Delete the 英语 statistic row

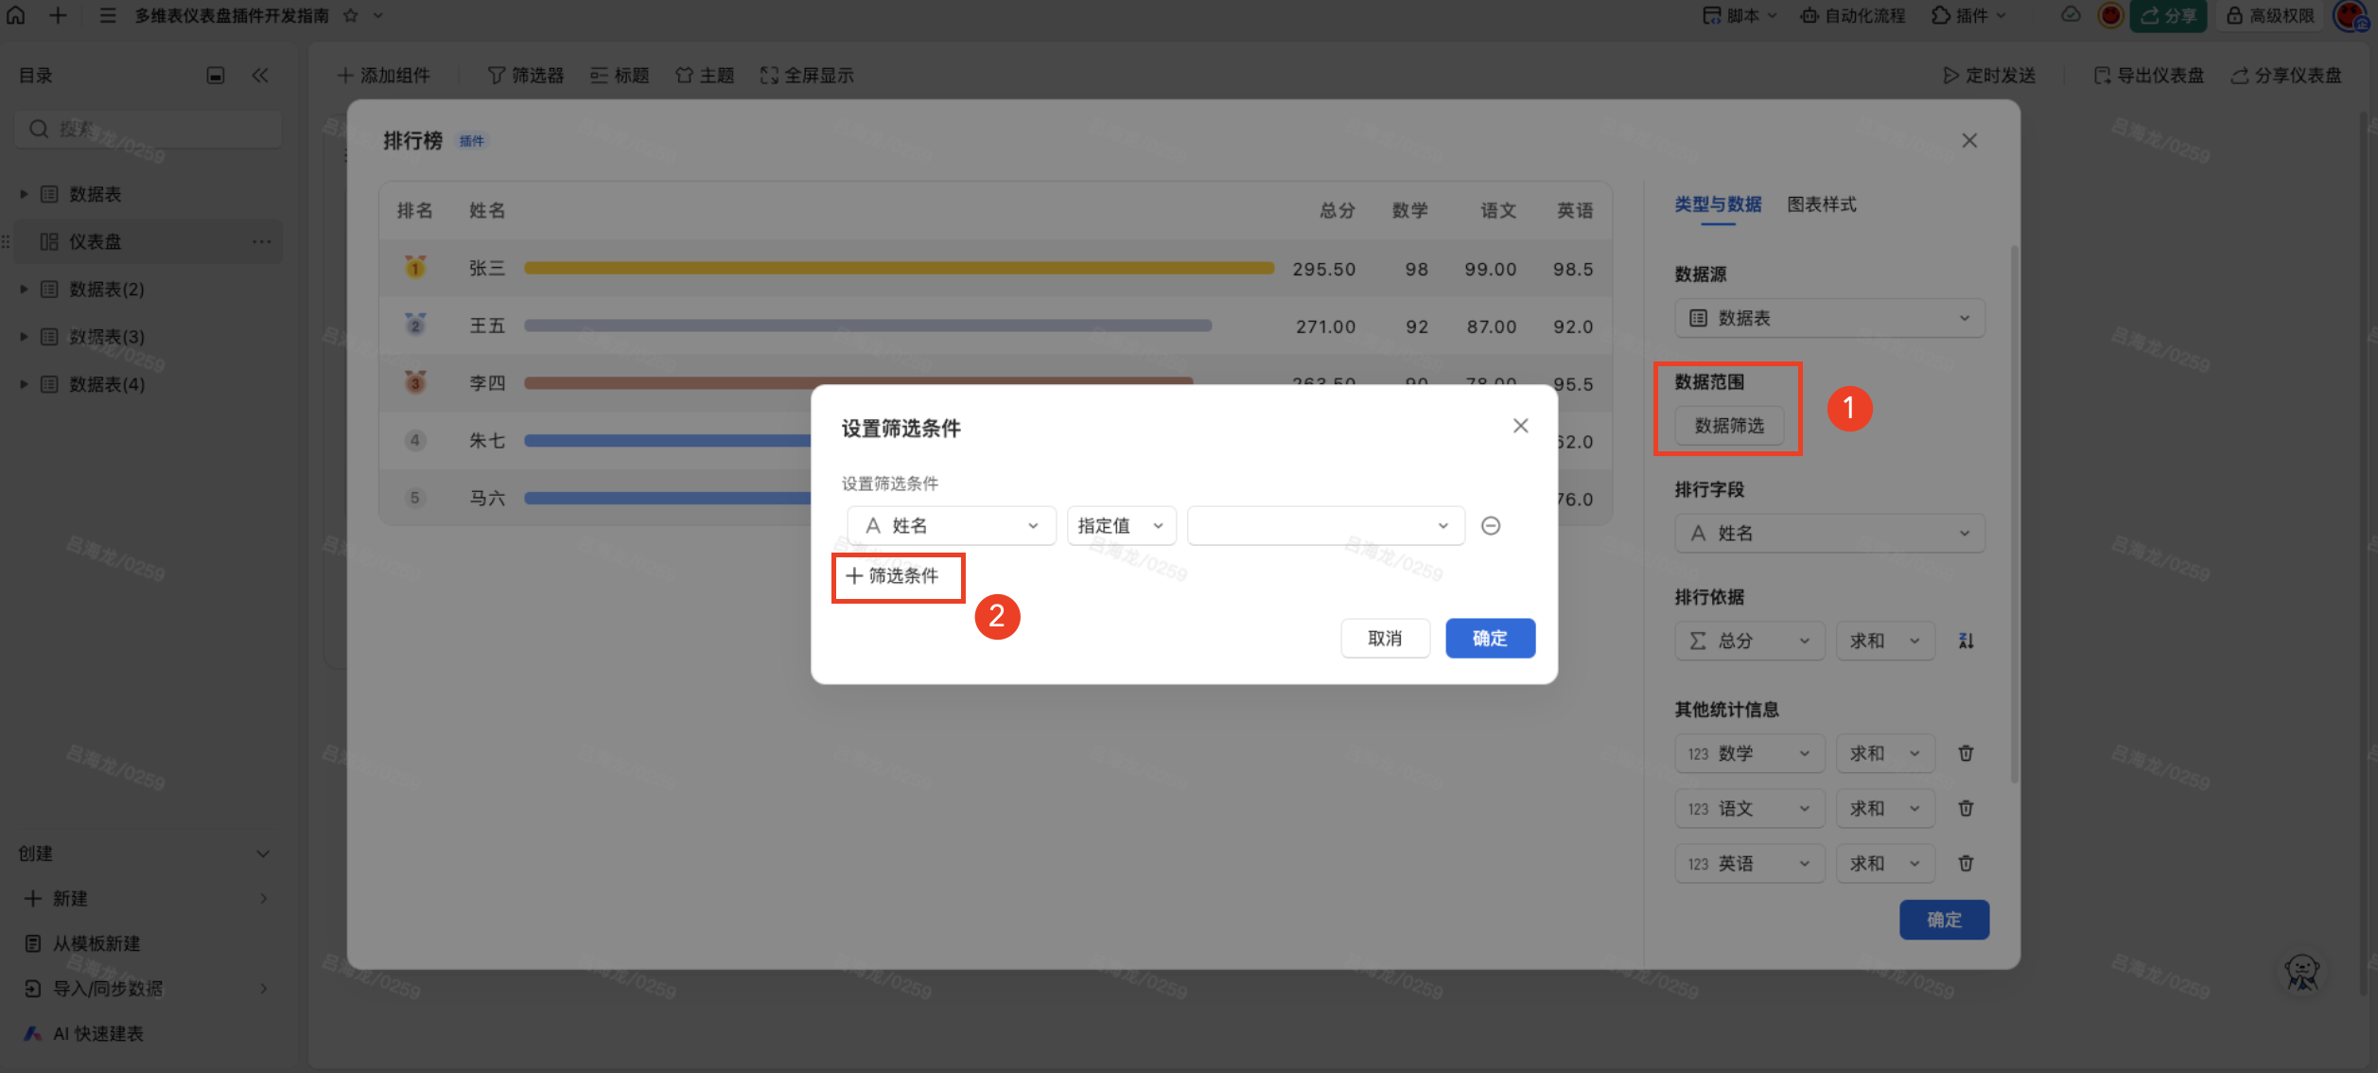click(x=1966, y=864)
